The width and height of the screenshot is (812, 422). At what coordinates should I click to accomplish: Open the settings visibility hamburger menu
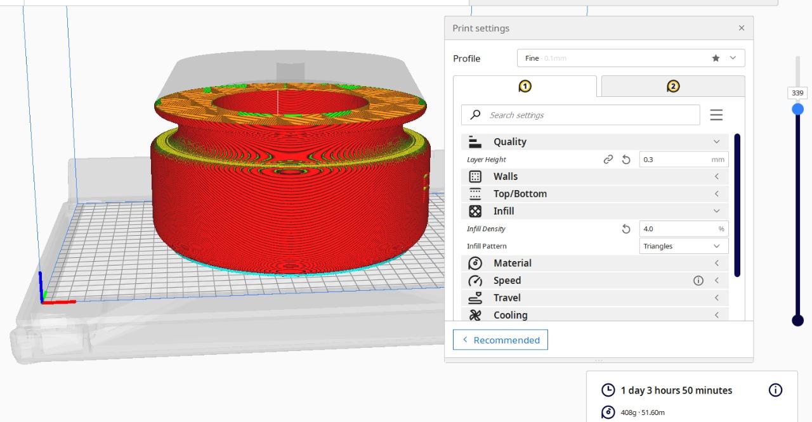point(716,115)
